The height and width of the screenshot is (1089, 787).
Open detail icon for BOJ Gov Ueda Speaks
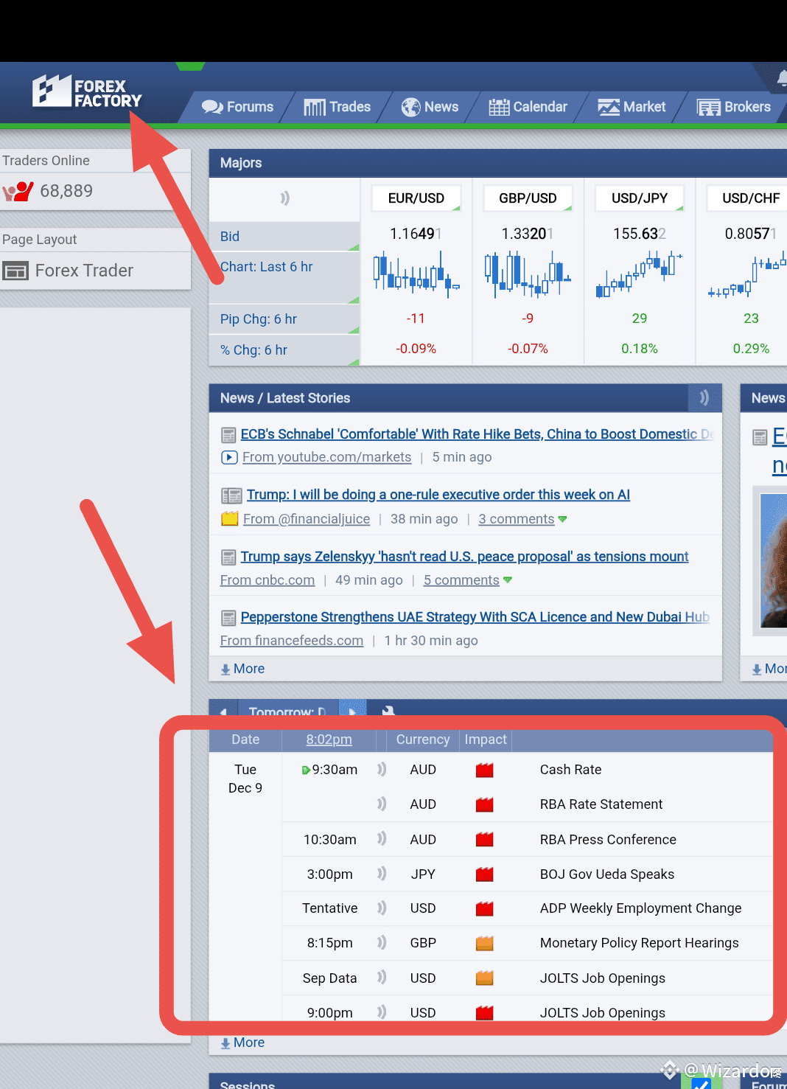tap(382, 874)
